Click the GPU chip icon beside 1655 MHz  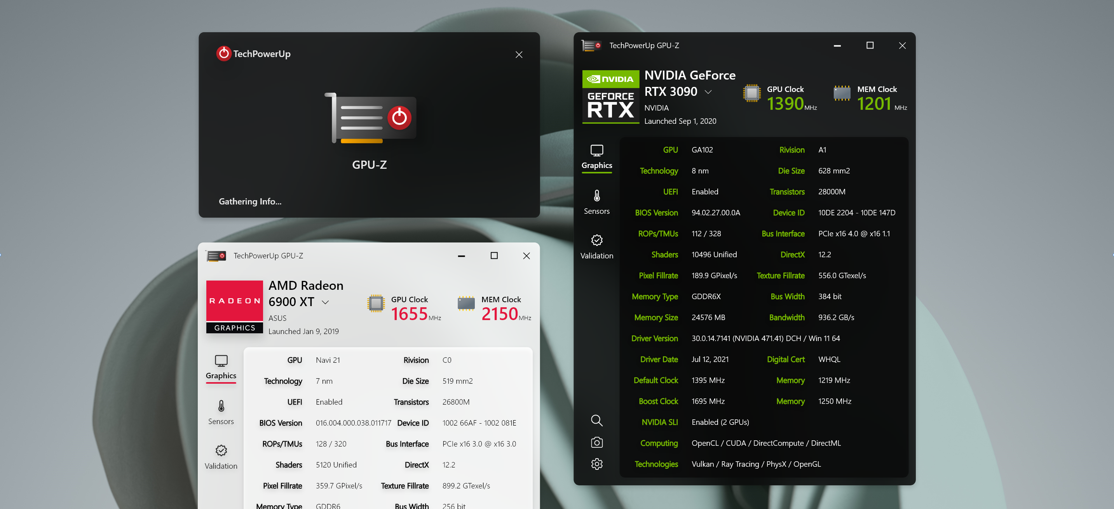tap(376, 303)
